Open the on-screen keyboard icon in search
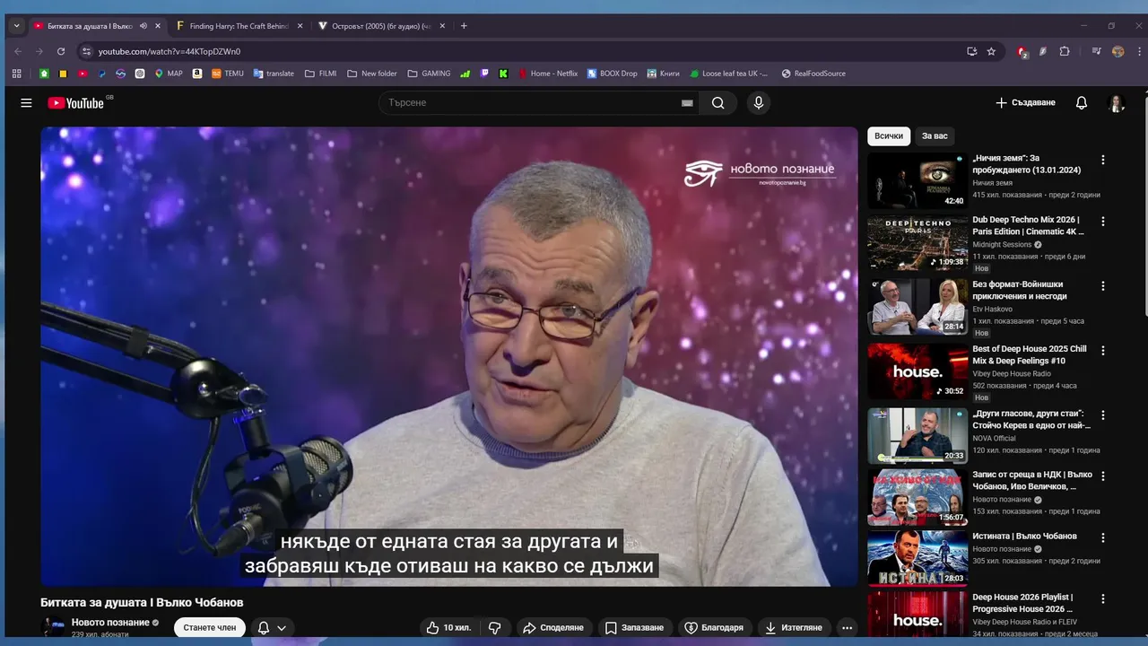The width and height of the screenshot is (1148, 646). click(687, 103)
